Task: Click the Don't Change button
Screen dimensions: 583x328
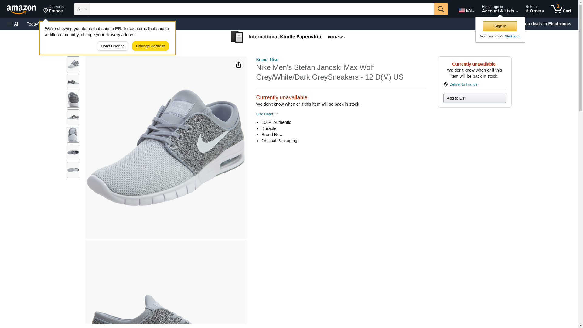Action: (x=112, y=46)
